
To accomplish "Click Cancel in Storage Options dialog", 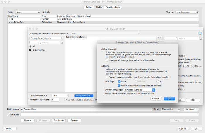I will click(156, 98).
